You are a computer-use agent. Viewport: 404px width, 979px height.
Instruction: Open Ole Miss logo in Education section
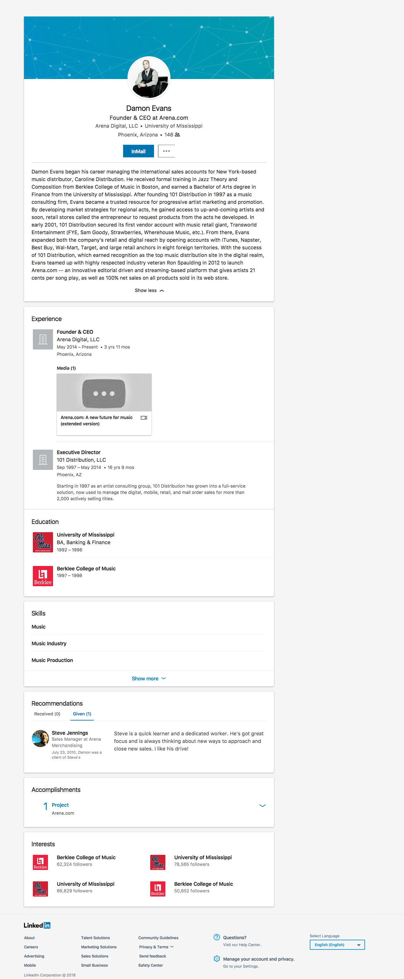[x=43, y=542]
